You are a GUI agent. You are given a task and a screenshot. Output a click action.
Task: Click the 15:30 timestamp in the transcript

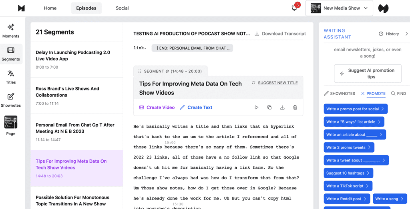(178, 204)
